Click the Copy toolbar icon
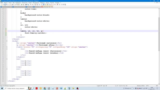Screen dimensions: 160x90 tap(17, 4)
